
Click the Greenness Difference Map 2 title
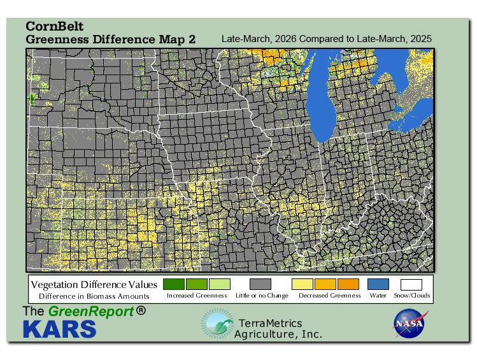click(x=110, y=40)
